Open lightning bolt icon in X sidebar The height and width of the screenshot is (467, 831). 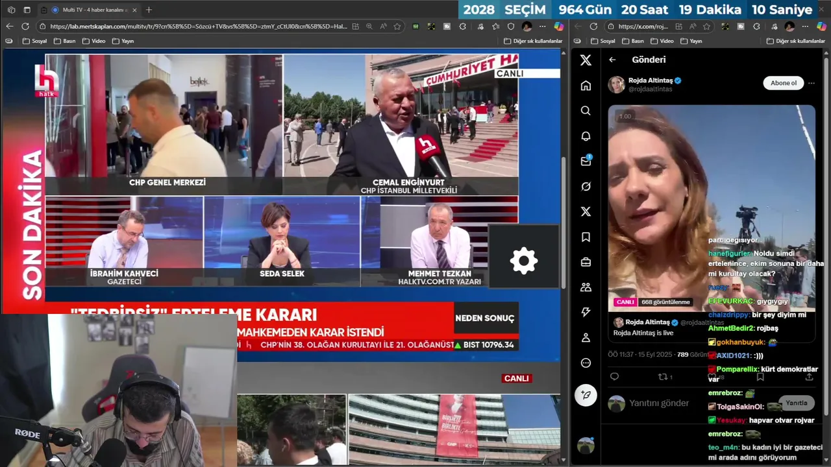click(x=586, y=313)
